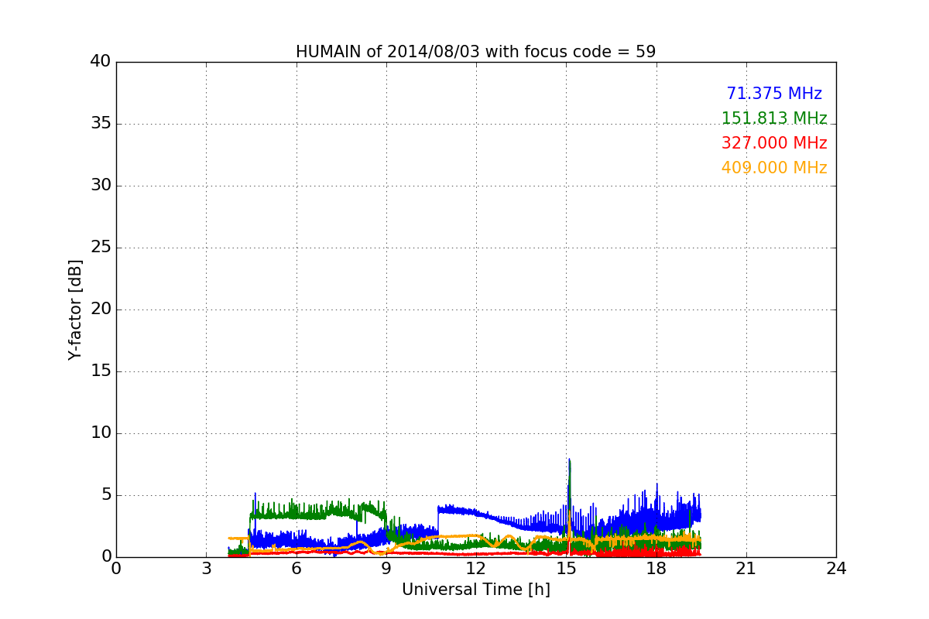
Task: Click the y-axis tick label 25
Action: [x=101, y=248]
